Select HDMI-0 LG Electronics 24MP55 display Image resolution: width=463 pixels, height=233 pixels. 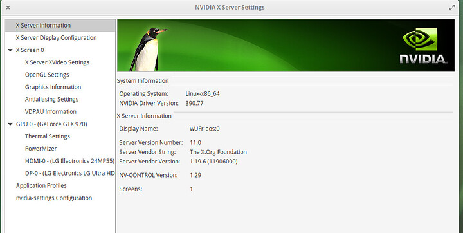[69, 161]
